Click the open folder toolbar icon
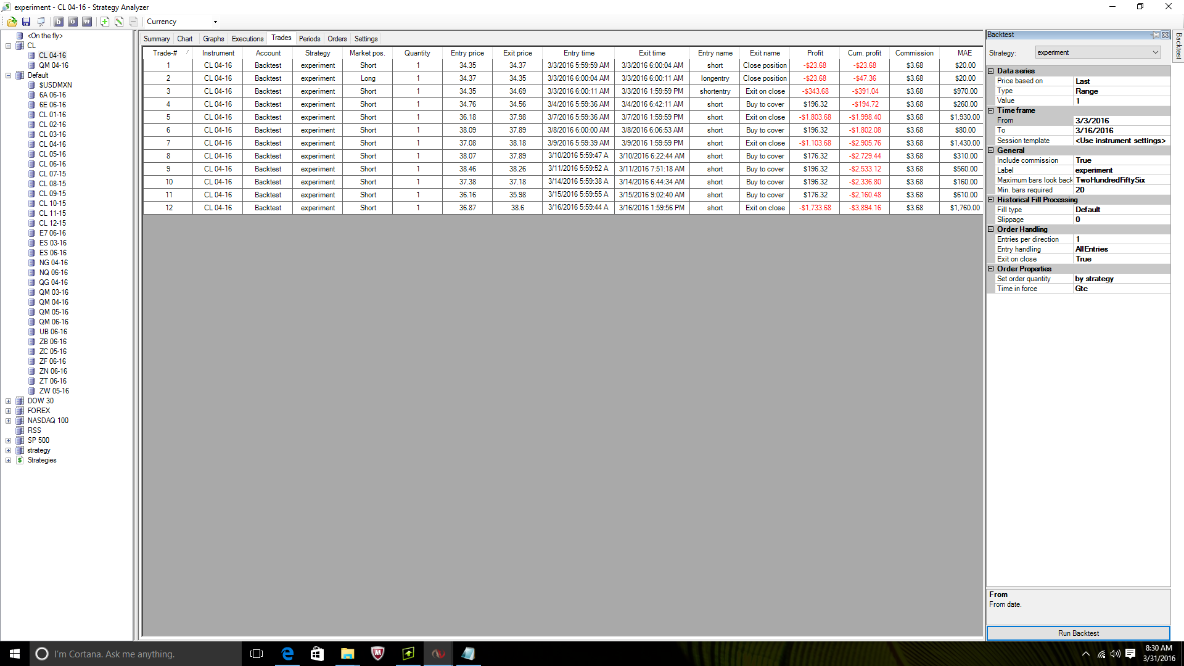 tap(12, 22)
